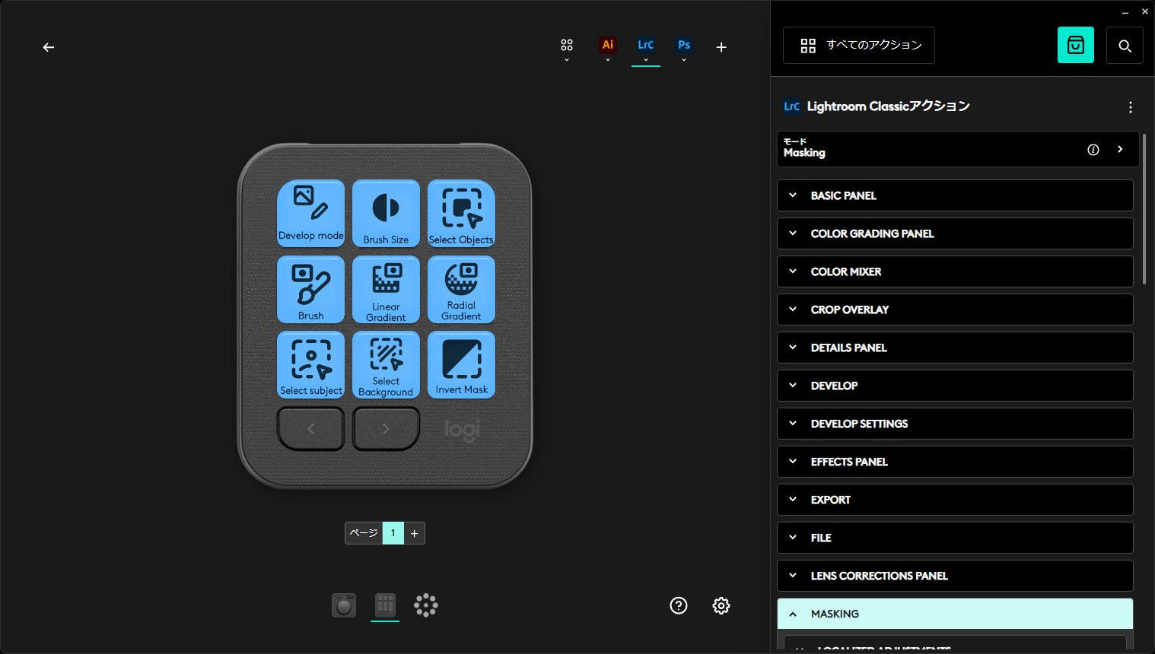Open the ring actions view
The image size is (1155, 654).
[426, 605]
